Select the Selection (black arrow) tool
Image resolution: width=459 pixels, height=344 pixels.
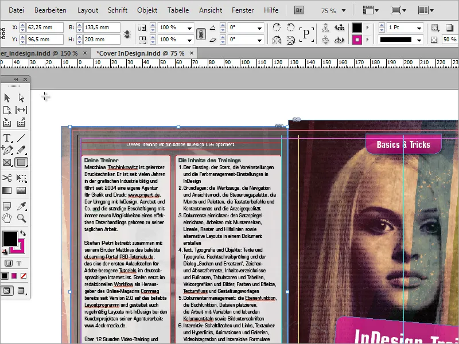point(7,97)
